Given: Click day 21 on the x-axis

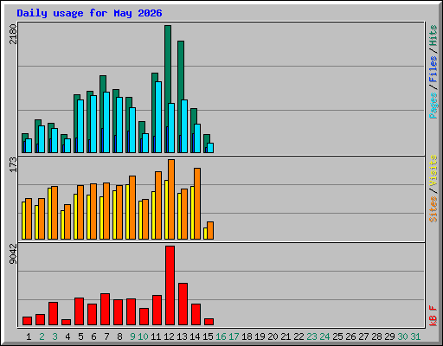Looking at the screenshot, I should click(286, 336).
